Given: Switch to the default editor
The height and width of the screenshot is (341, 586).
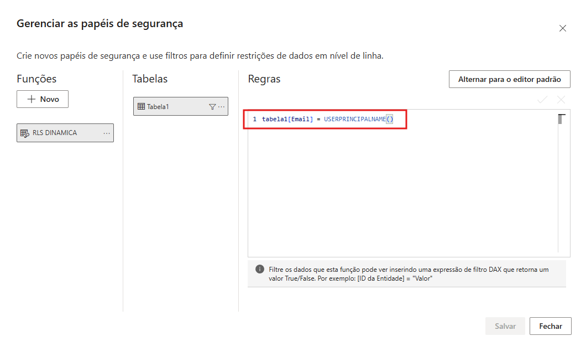Looking at the screenshot, I should (x=509, y=79).
